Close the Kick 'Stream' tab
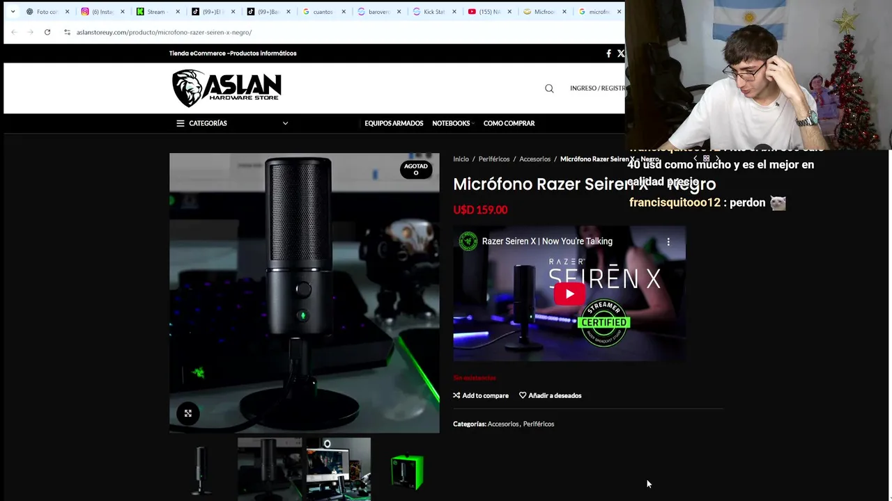Image resolution: width=892 pixels, height=501 pixels. 178,12
